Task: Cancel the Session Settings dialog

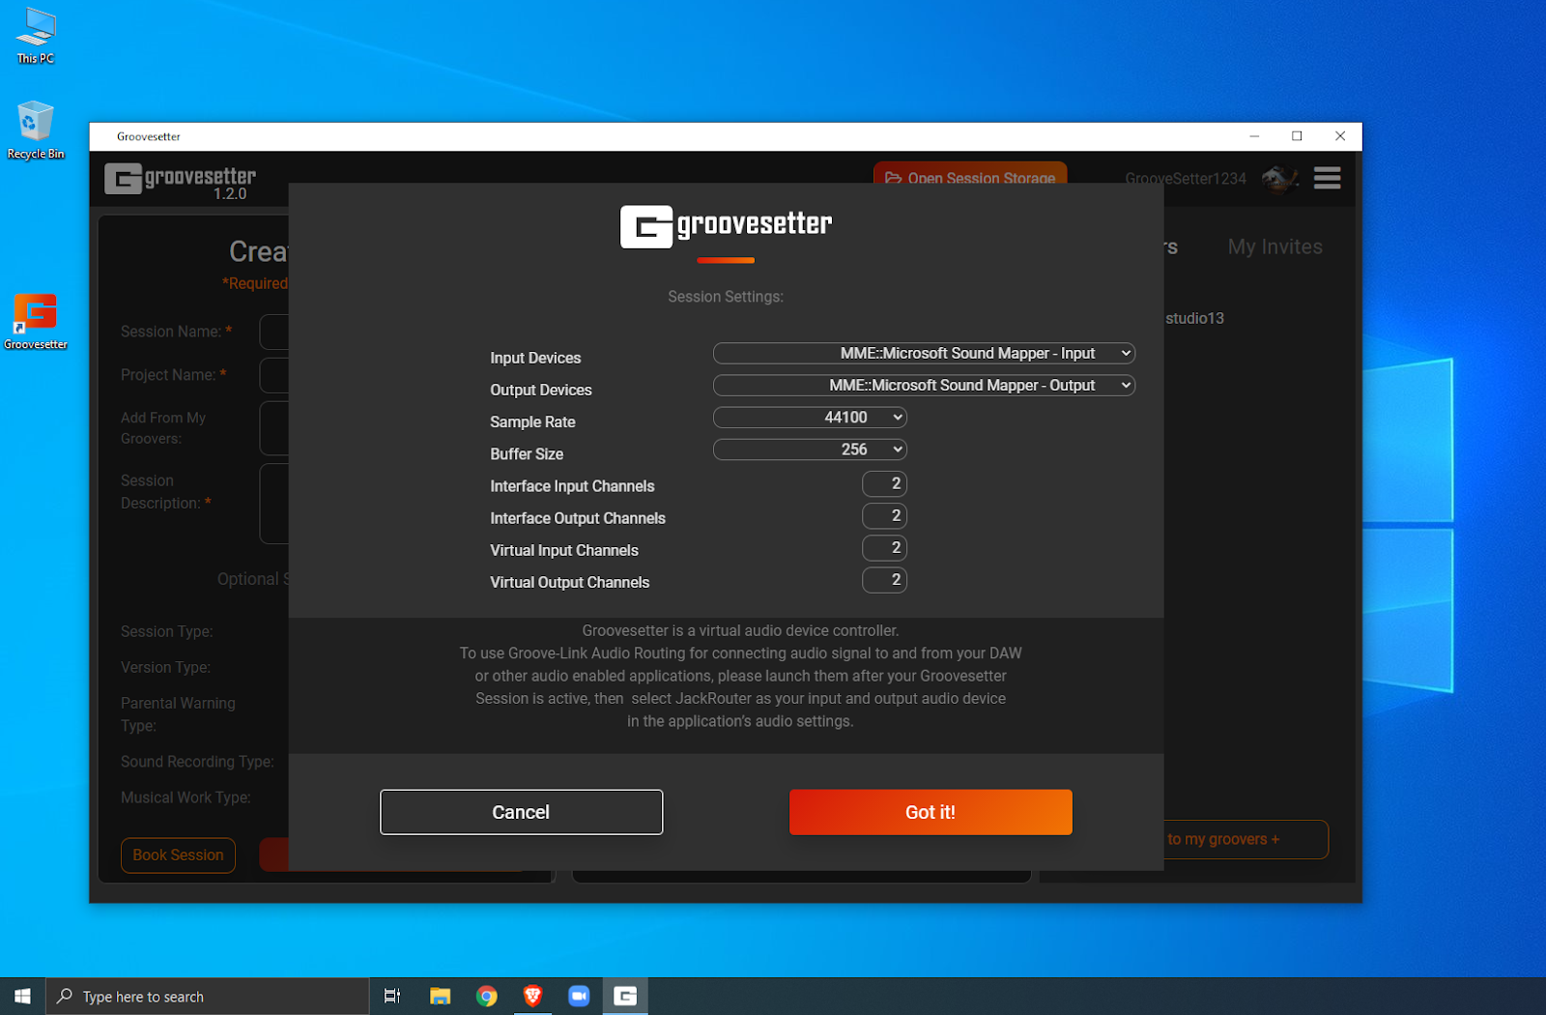Action: point(521,812)
